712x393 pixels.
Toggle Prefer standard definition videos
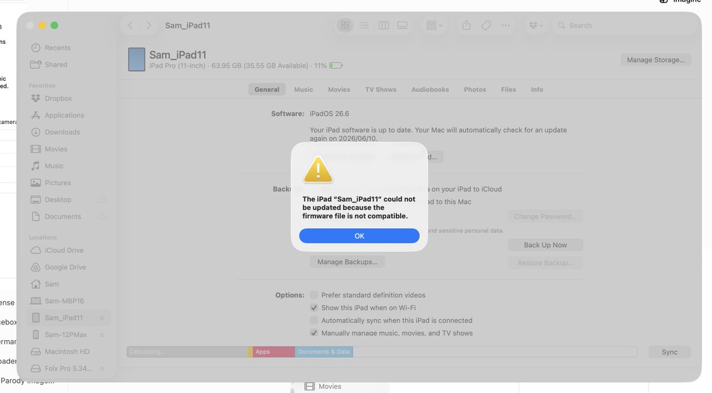click(x=314, y=295)
